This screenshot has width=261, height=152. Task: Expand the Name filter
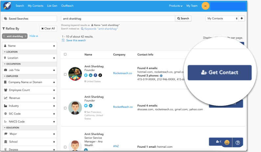point(30,46)
